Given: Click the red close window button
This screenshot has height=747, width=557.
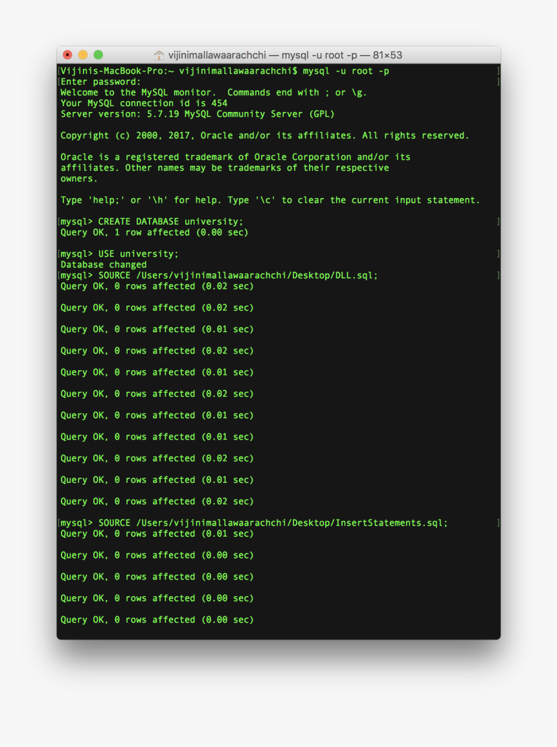Looking at the screenshot, I should coord(67,55).
